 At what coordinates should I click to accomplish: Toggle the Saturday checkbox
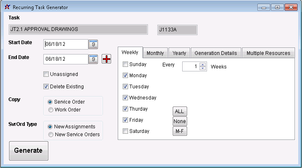[125, 131]
